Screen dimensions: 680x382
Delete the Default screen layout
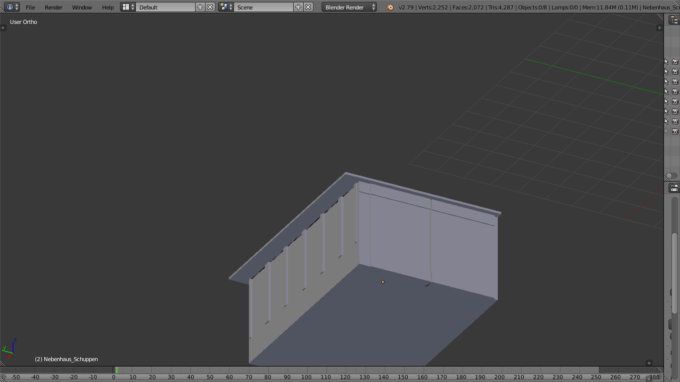[210, 7]
